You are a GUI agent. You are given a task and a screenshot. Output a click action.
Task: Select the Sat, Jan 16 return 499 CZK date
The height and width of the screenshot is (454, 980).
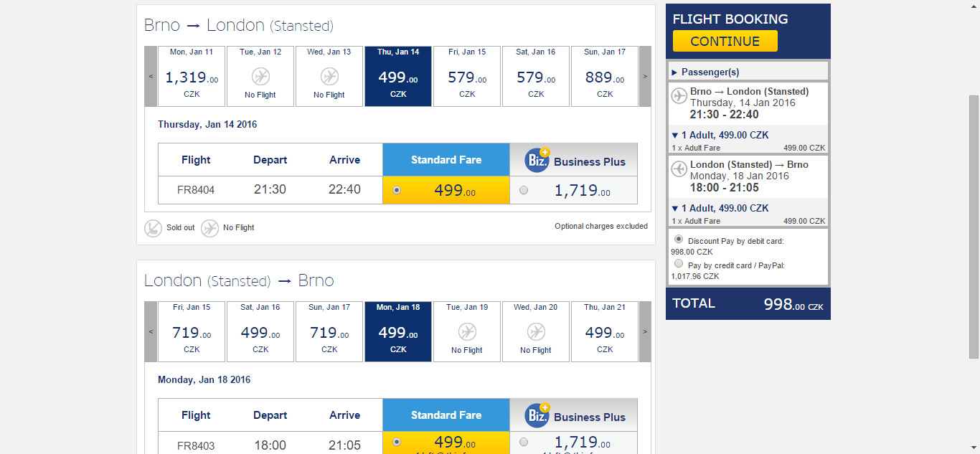coord(260,331)
